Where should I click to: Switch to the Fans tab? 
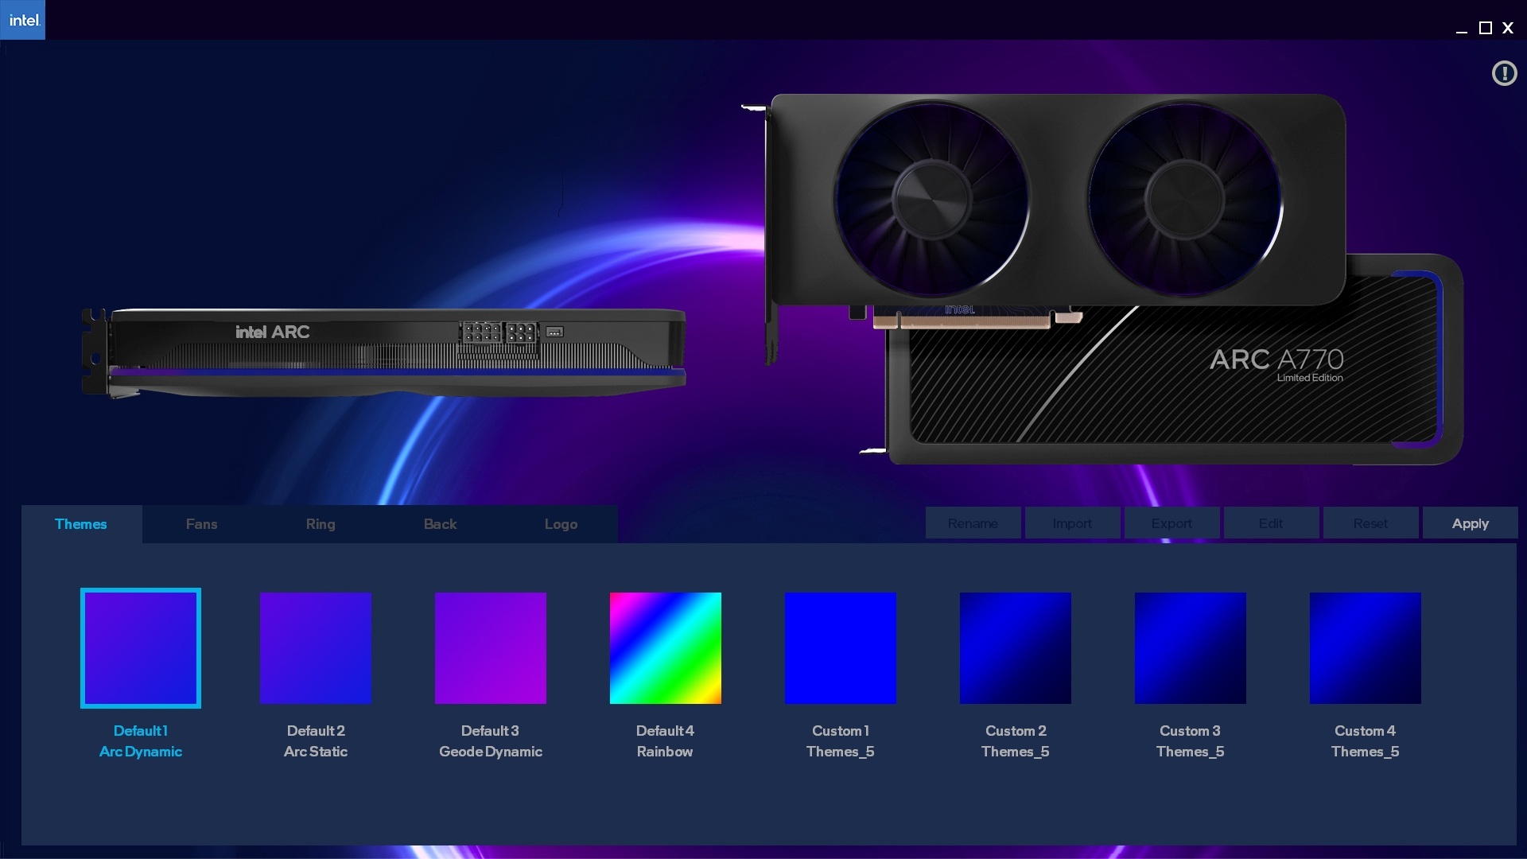coord(201,524)
